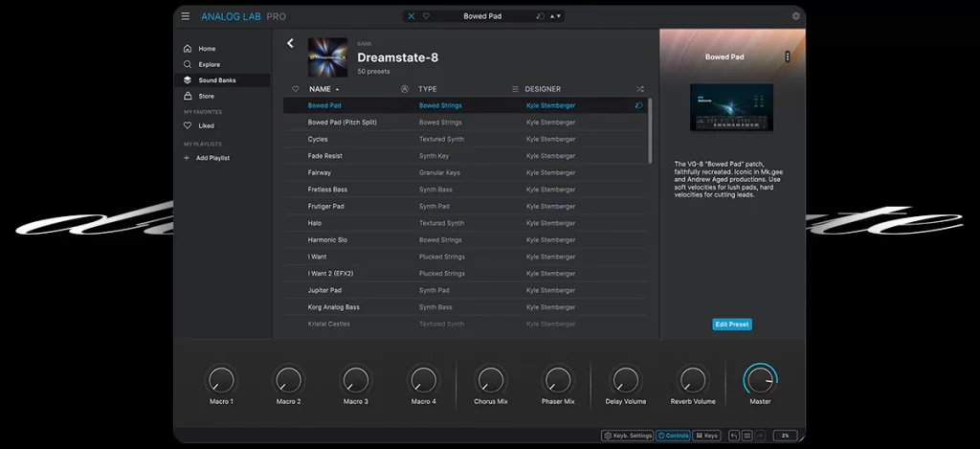Sort by the TYPE column header
The width and height of the screenshot is (980, 449).
(428, 89)
